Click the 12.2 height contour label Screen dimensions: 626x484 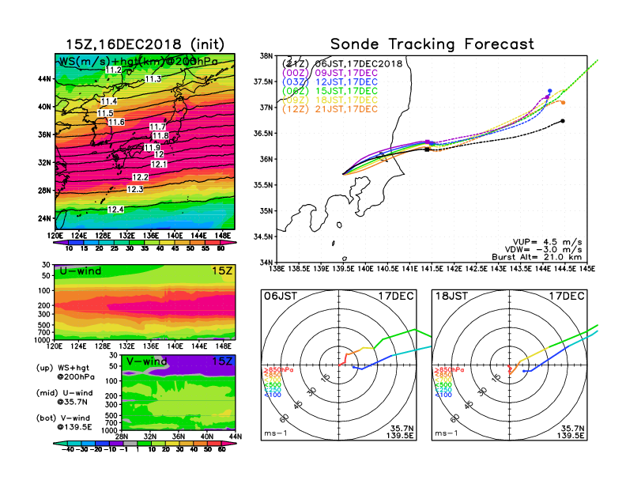point(140,177)
